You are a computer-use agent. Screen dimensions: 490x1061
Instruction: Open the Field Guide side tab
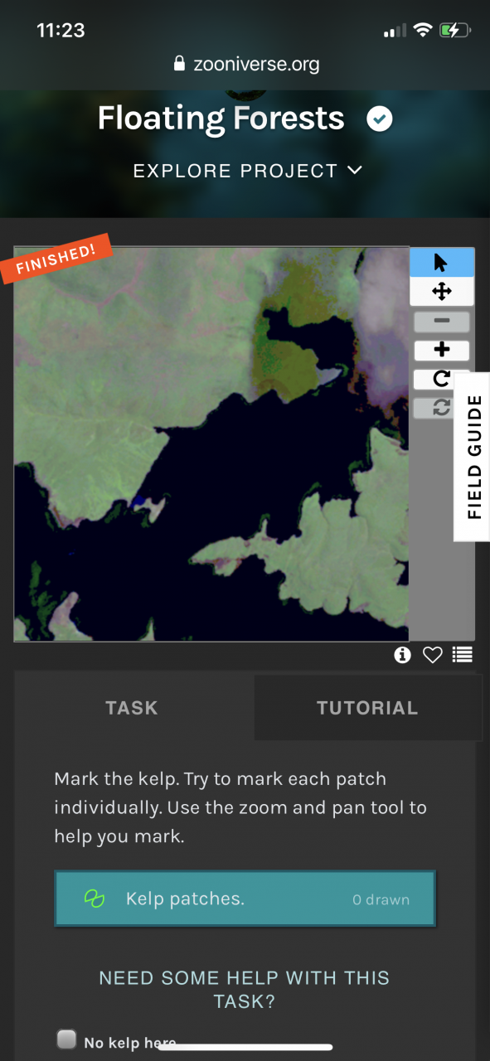(473, 457)
